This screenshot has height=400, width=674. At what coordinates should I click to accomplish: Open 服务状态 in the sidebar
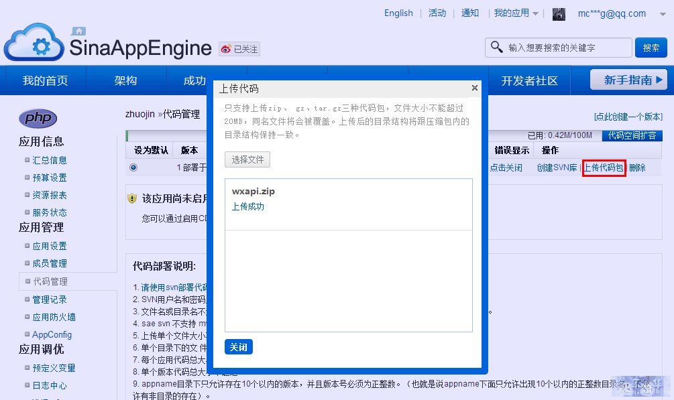click(x=50, y=212)
